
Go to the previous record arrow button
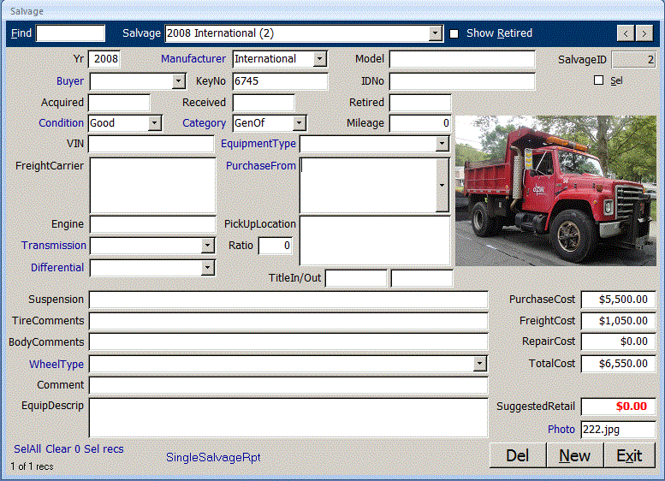click(x=626, y=33)
